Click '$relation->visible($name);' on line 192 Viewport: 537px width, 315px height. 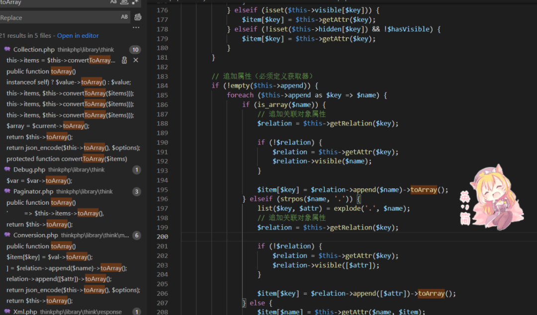click(322, 161)
